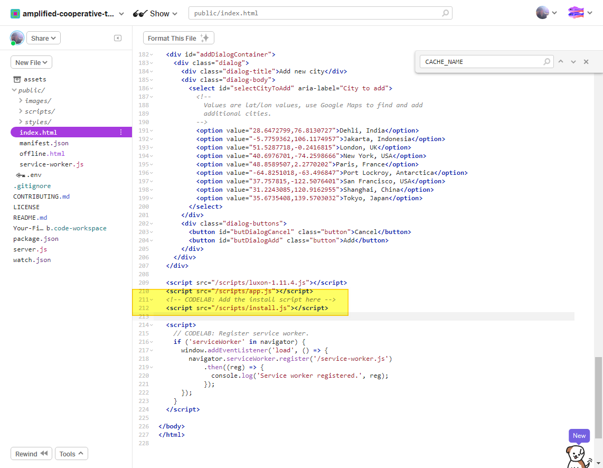Open the New File dropdown

(31, 62)
